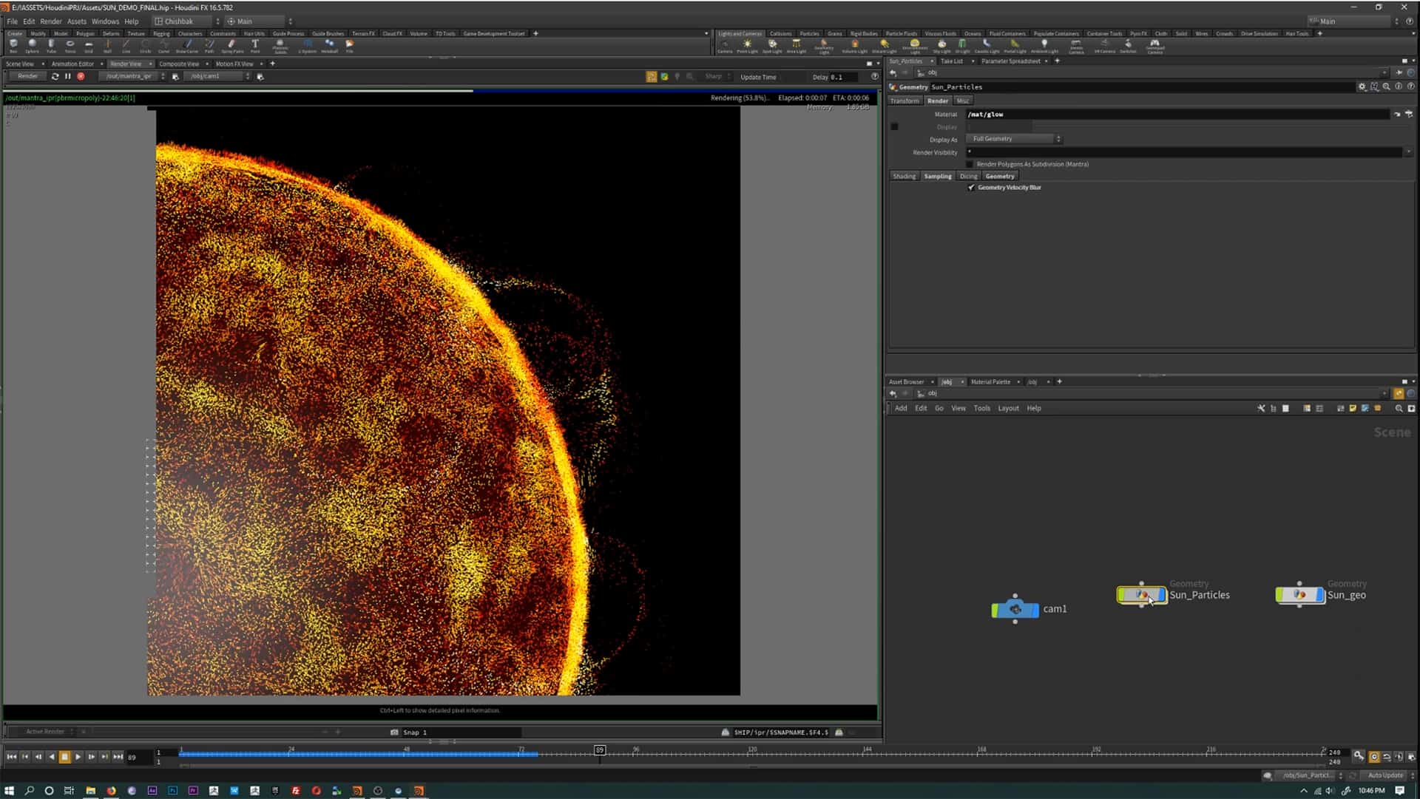Open material chooser icon next to /mat/glow

tap(1409, 115)
